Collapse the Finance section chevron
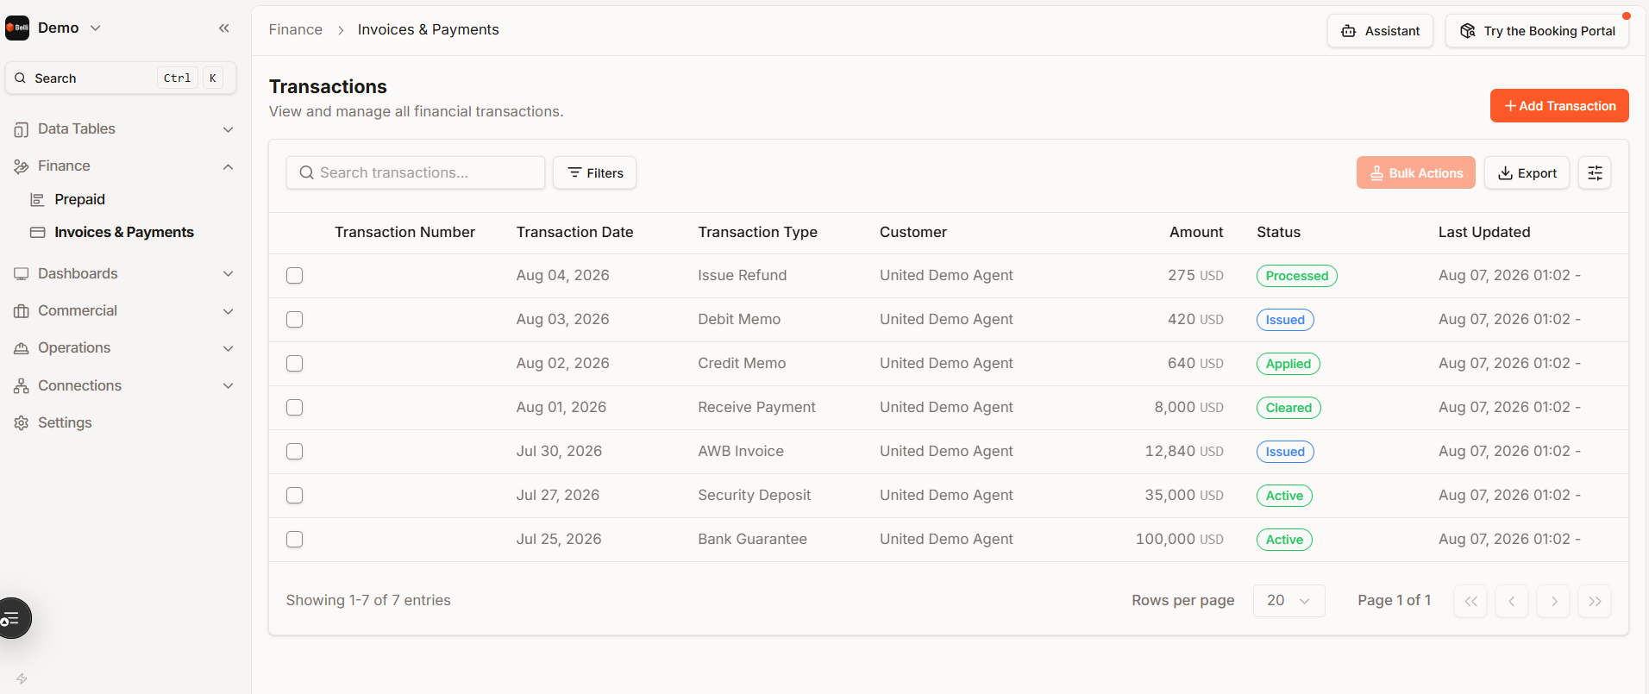The height and width of the screenshot is (694, 1649). coord(229,167)
